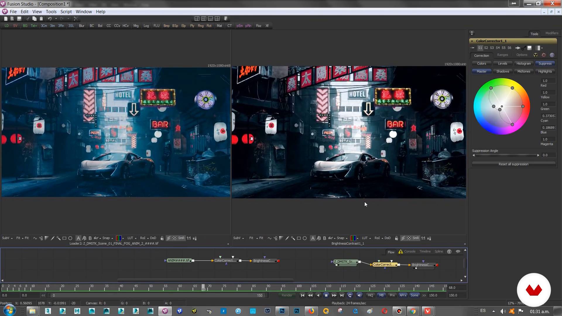Toggle the lock icon in left viewer
562x316 pixels.
(x=162, y=238)
